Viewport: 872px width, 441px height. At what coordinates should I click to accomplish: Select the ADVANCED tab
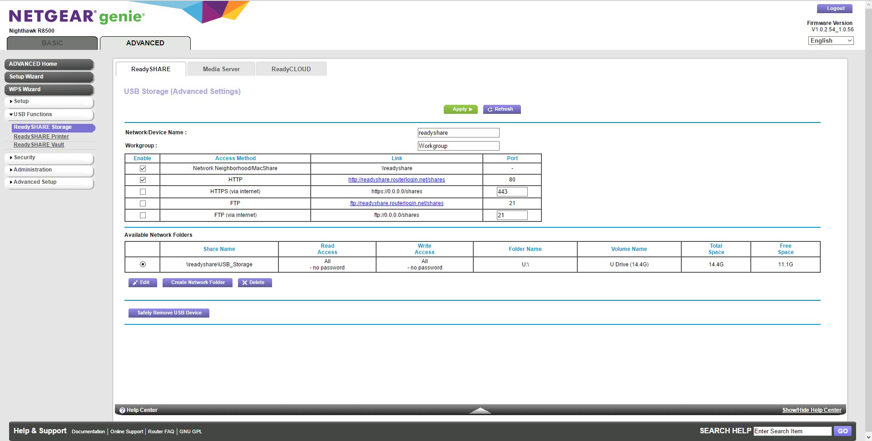coord(145,43)
